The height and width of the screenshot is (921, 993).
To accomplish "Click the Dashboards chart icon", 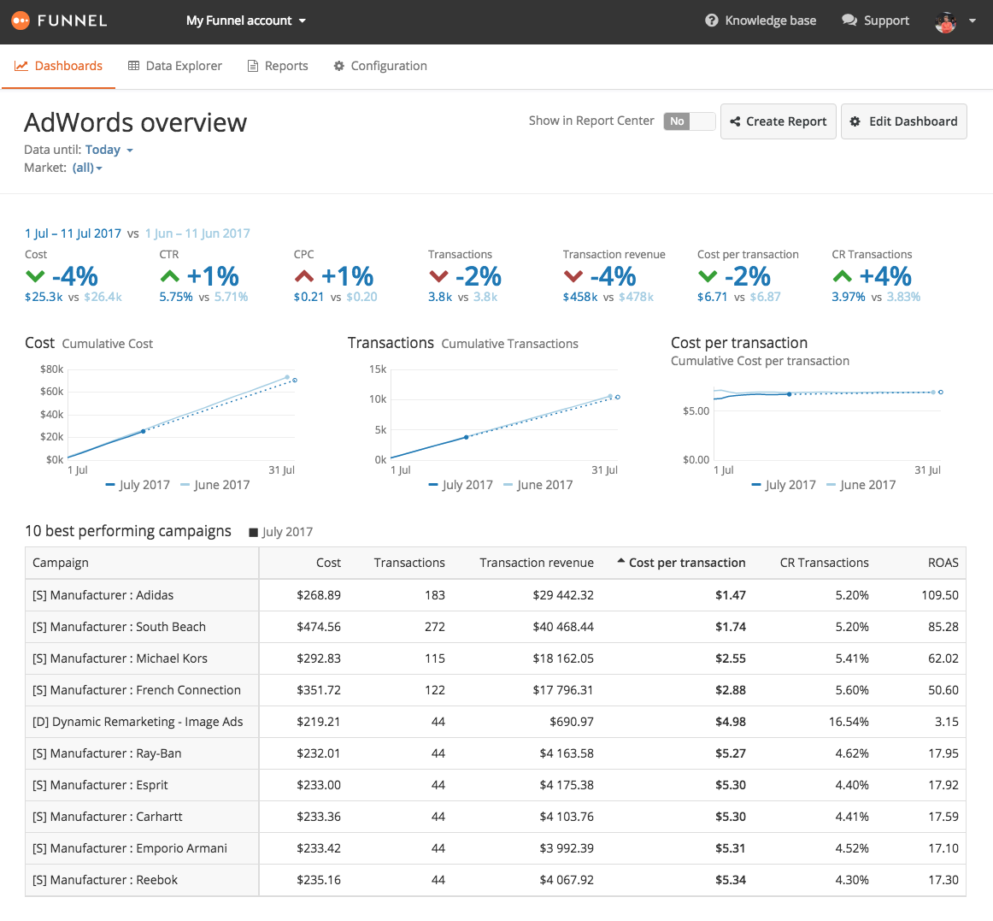I will pyautogui.click(x=21, y=66).
